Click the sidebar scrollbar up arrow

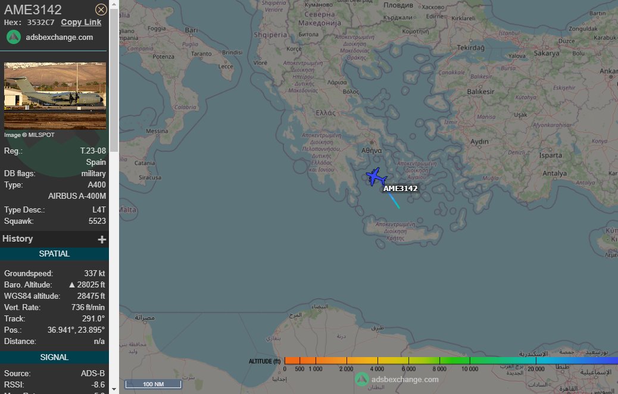(x=114, y=4)
